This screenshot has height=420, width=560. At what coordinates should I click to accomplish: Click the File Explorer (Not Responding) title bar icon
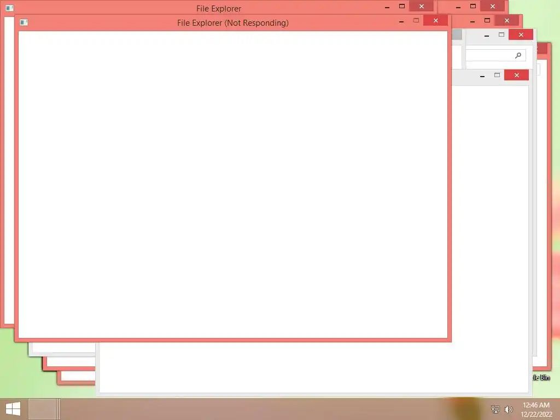pyautogui.click(x=24, y=22)
